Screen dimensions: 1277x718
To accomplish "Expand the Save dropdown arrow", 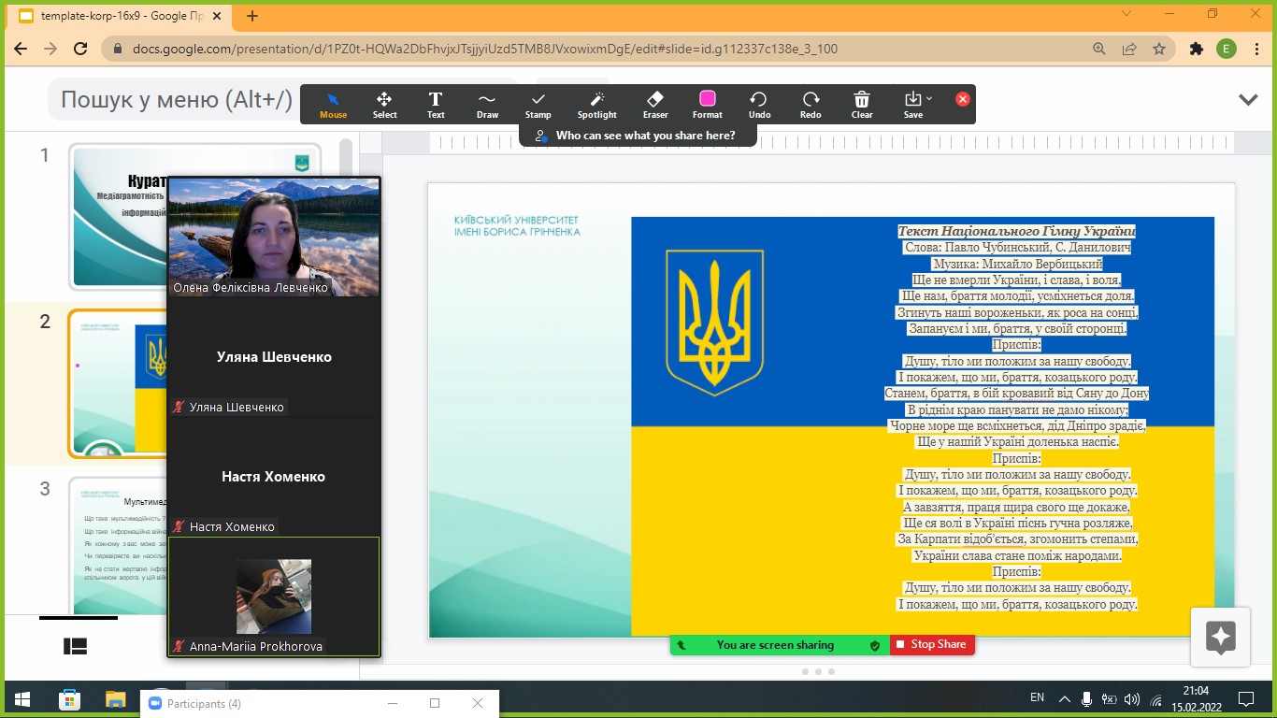I will [928, 98].
